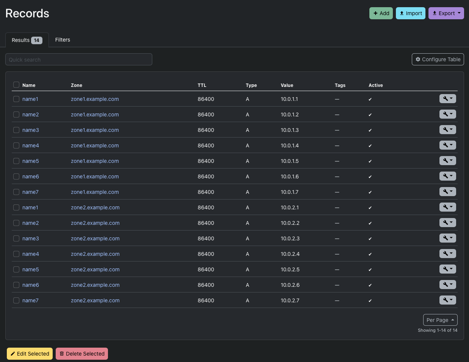
Task: Open the name6 record with value 10.0.2.6
Action: (x=30, y=285)
